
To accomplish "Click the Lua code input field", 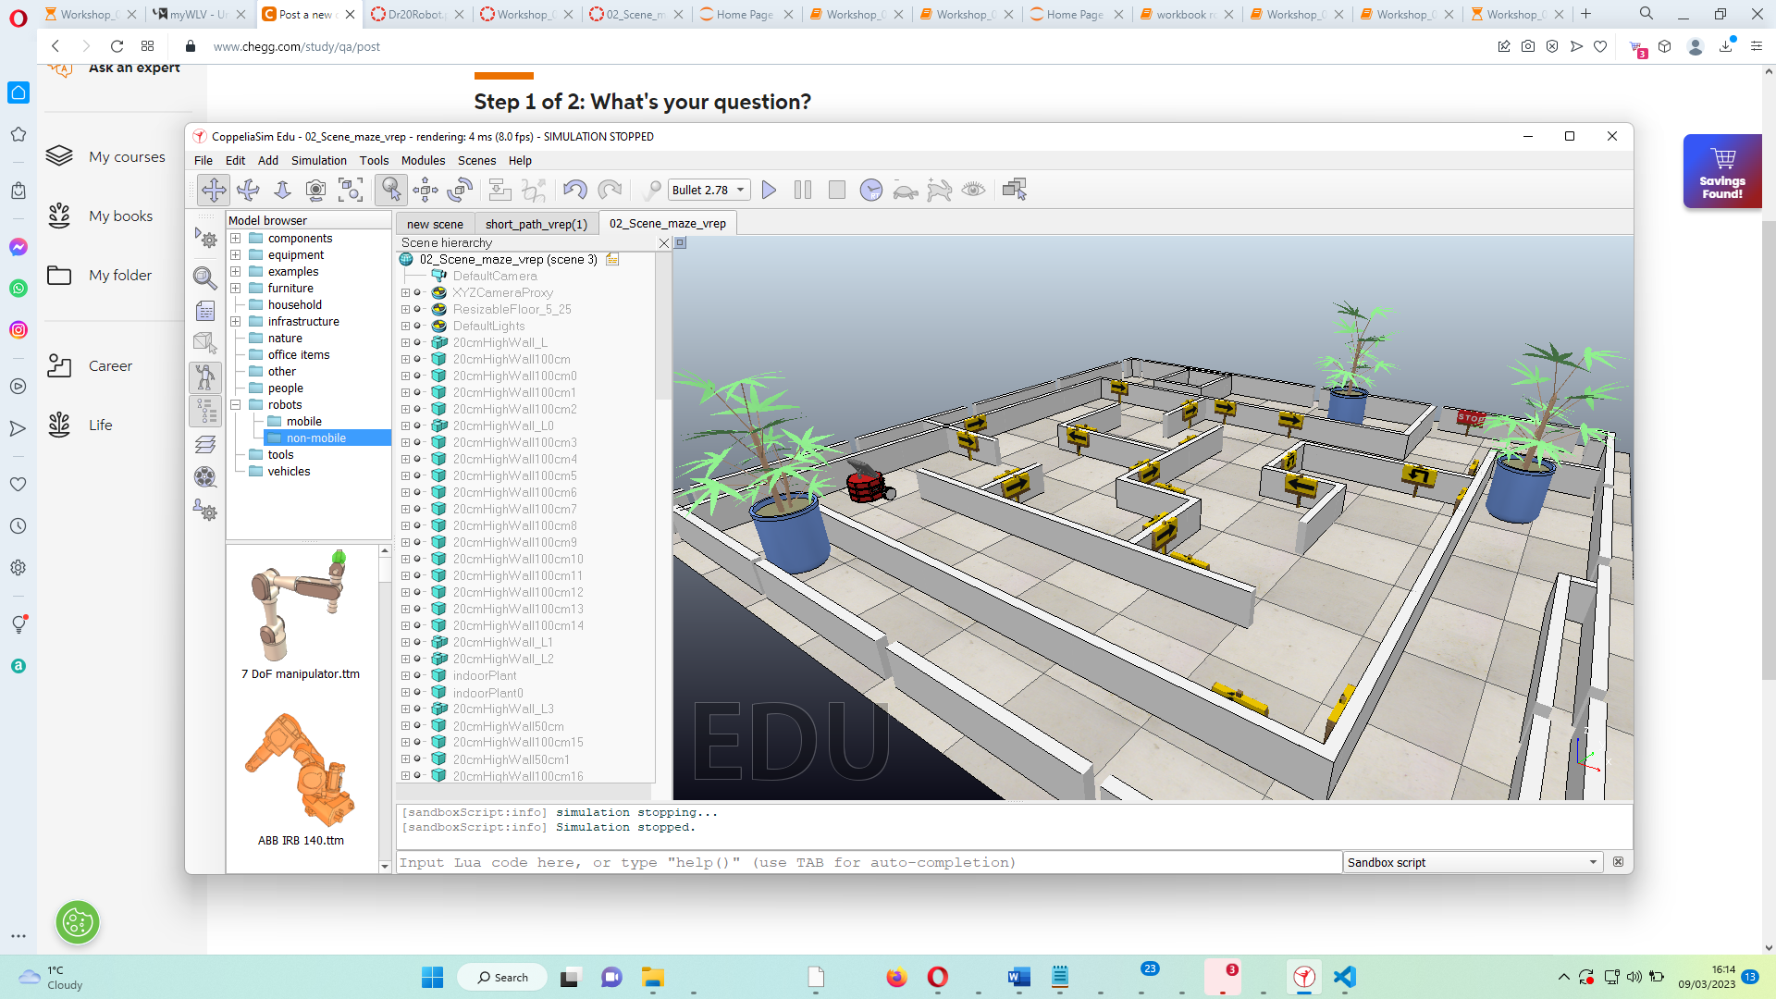I will point(832,861).
